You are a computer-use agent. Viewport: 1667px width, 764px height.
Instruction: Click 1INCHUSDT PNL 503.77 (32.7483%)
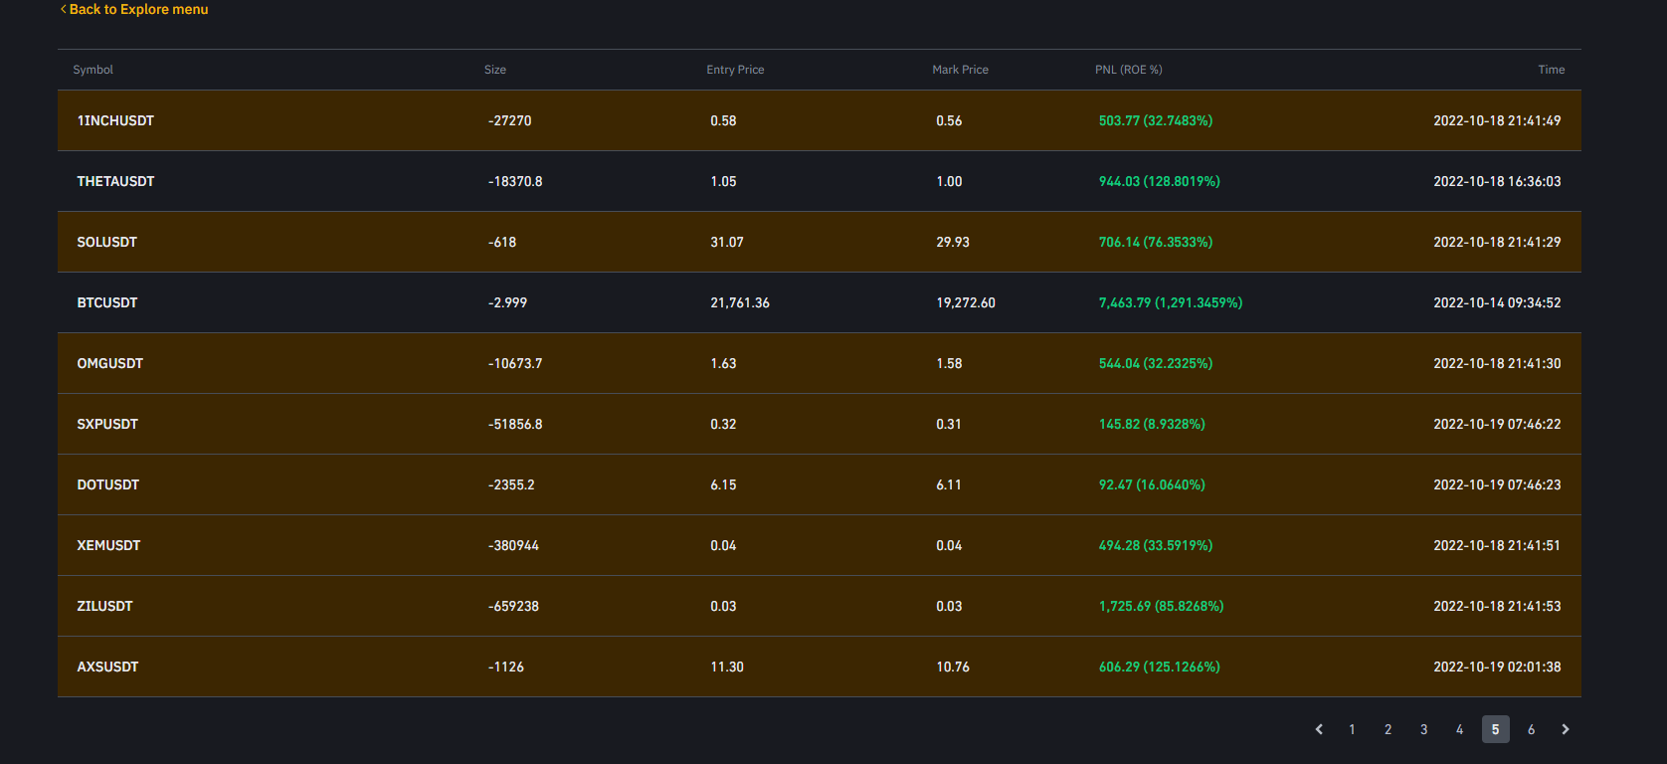[1156, 120]
